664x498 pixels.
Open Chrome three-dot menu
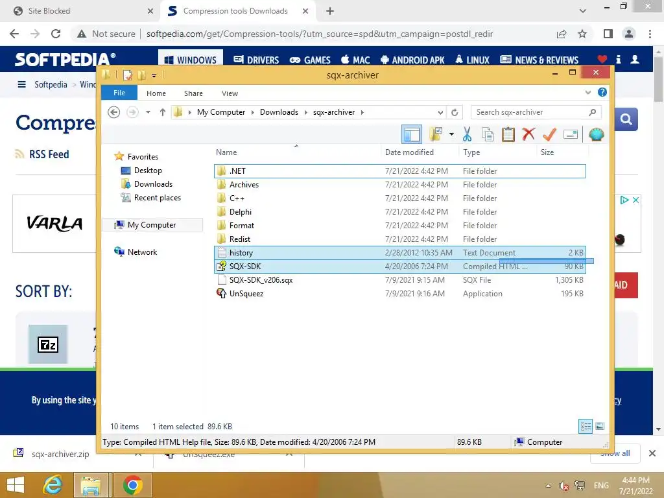(650, 34)
